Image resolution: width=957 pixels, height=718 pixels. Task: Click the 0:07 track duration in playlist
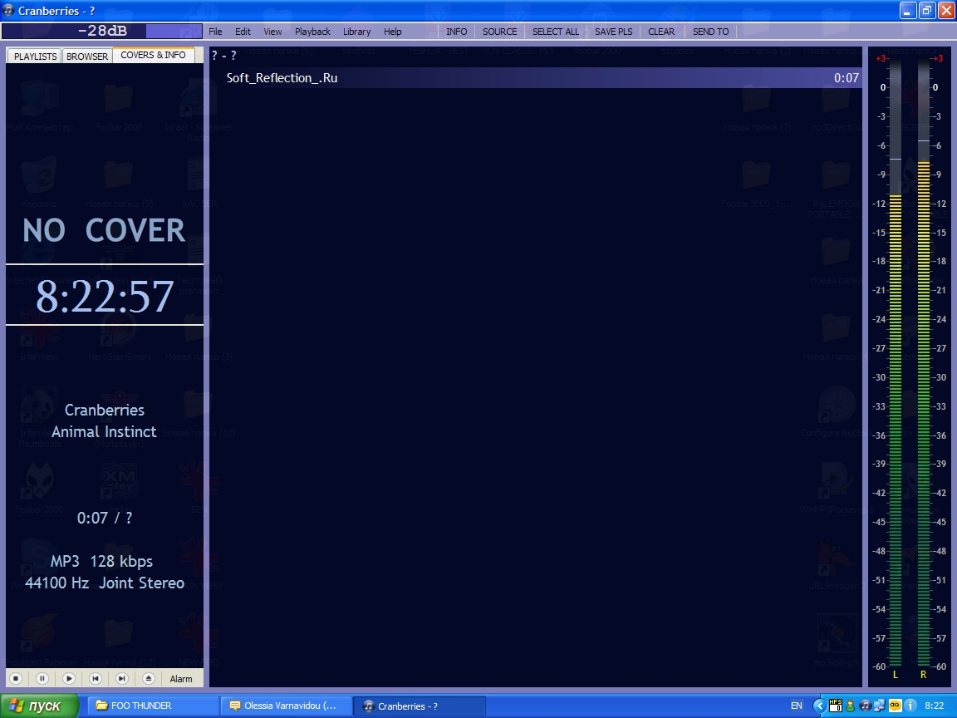click(846, 78)
